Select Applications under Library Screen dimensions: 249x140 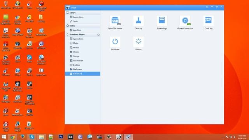pyautogui.click(x=82, y=17)
